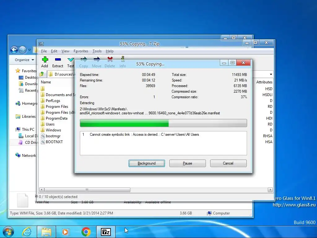Open the Organize dropdown in Explorer
The height and width of the screenshot is (238, 317).
pyautogui.click(x=24, y=60)
